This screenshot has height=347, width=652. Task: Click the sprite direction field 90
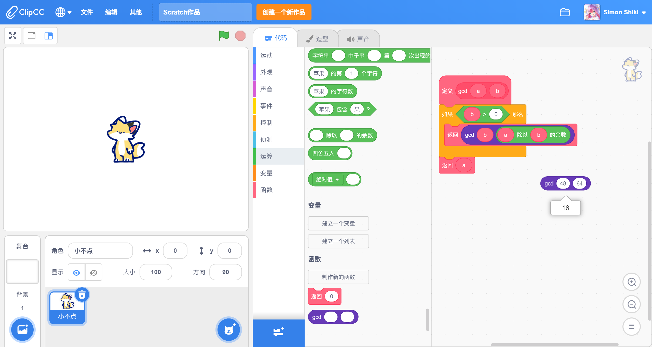coord(225,272)
